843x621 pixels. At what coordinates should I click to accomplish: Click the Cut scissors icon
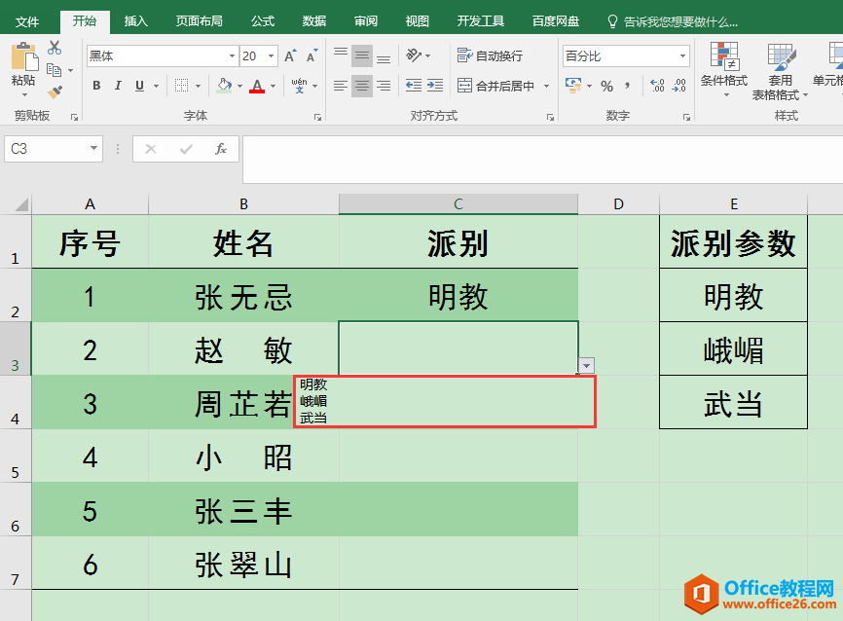click(55, 48)
